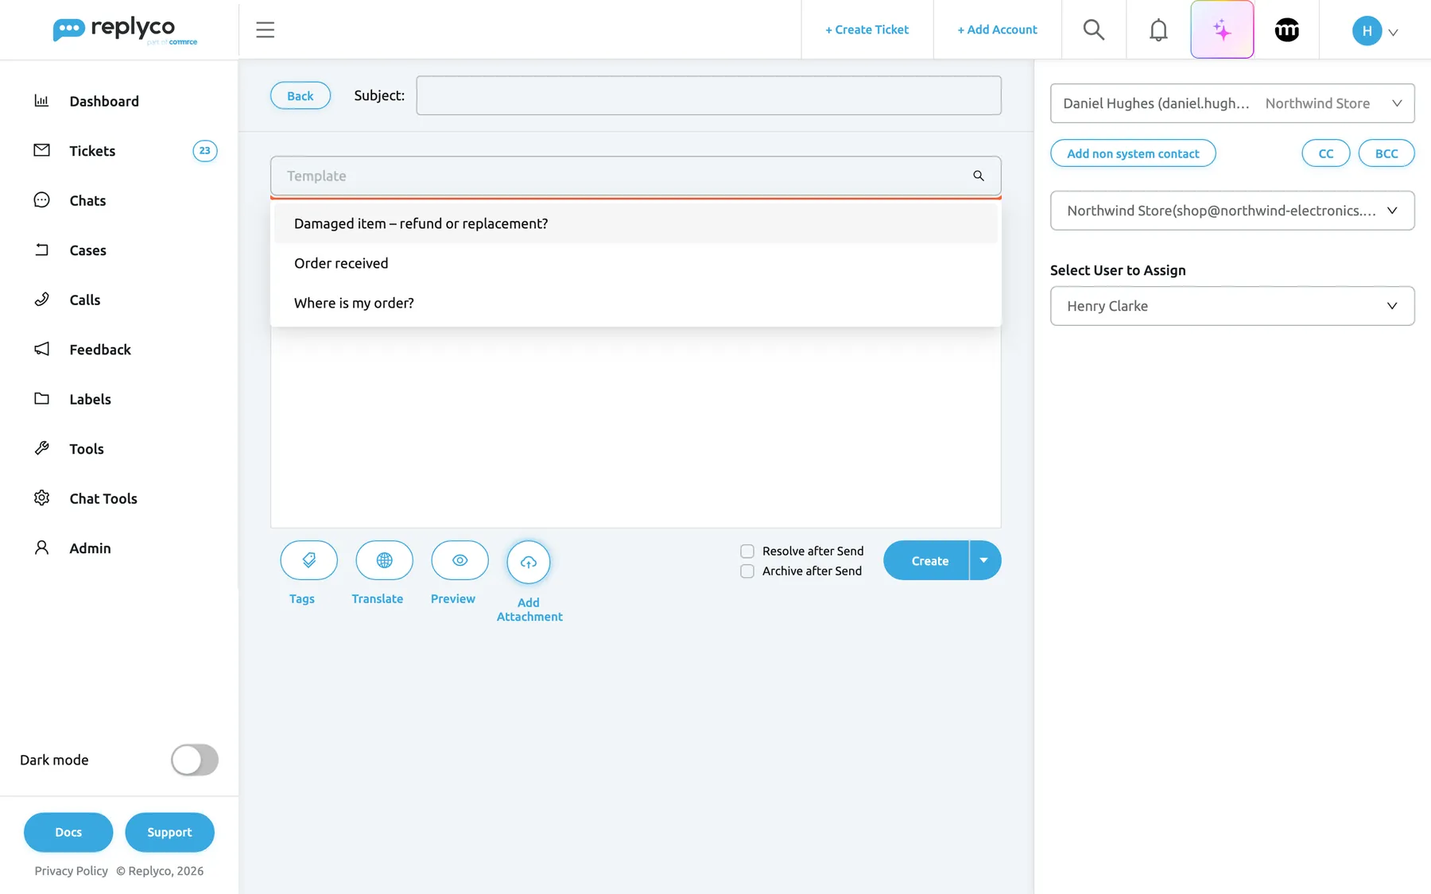Click Add non system contact
The width and height of the screenshot is (1431, 894).
pos(1133,153)
